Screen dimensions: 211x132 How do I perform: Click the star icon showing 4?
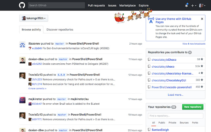202,73
